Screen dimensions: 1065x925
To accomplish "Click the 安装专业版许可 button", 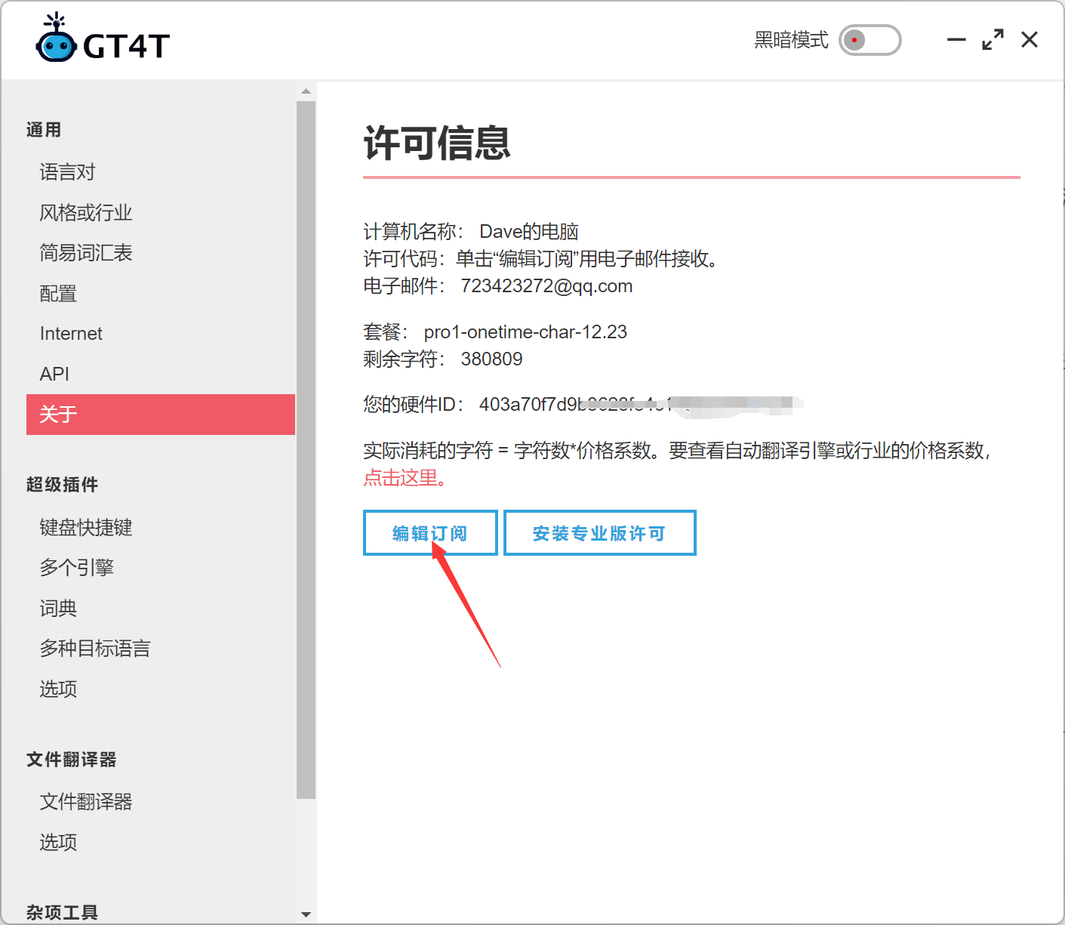I will 599,533.
